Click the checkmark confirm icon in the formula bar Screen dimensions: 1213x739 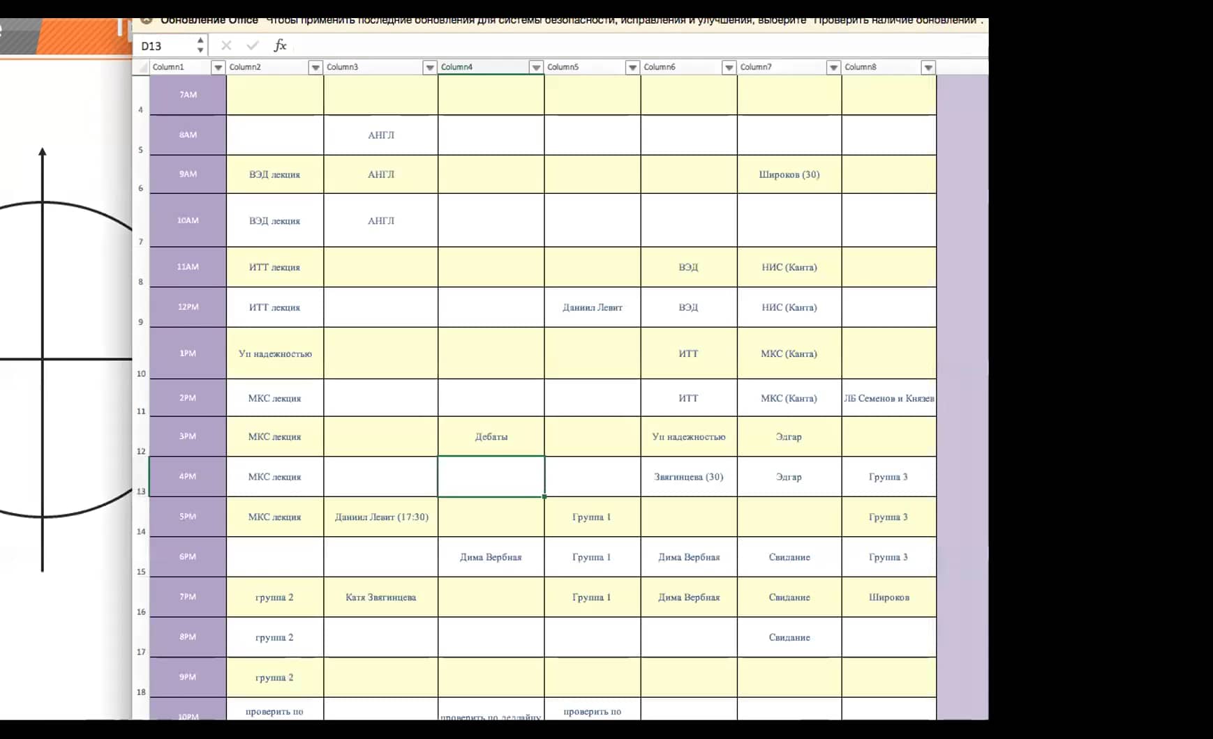coord(252,45)
